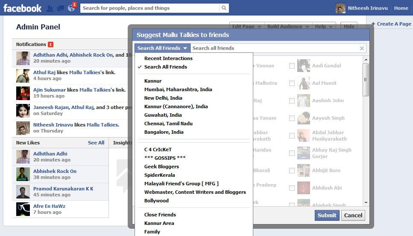The height and width of the screenshot is (236, 413).
Task: Filter friends by Kannur
Action: pyautogui.click(x=153, y=81)
